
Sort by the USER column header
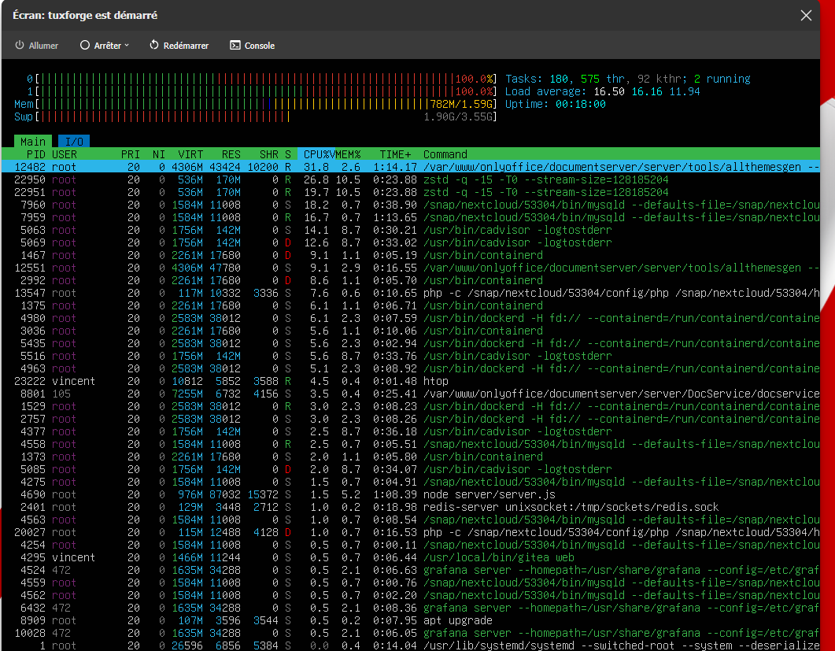click(65, 154)
